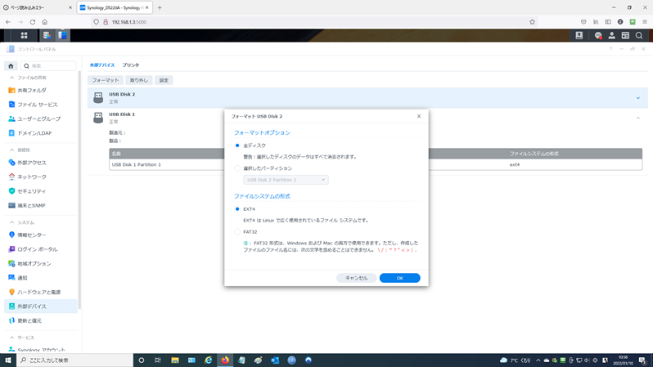Go to Control Panel home icon
Screen dimensions: 653x367
point(11,65)
